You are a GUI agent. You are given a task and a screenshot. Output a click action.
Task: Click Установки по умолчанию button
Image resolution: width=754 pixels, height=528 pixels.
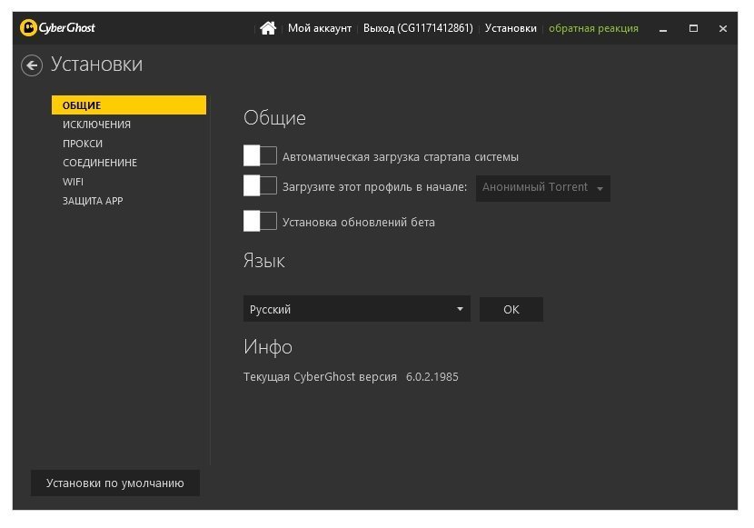tap(115, 483)
